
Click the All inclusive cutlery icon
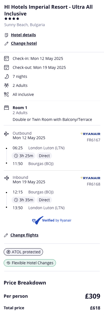pyautogui.click(x=6, y=94)
